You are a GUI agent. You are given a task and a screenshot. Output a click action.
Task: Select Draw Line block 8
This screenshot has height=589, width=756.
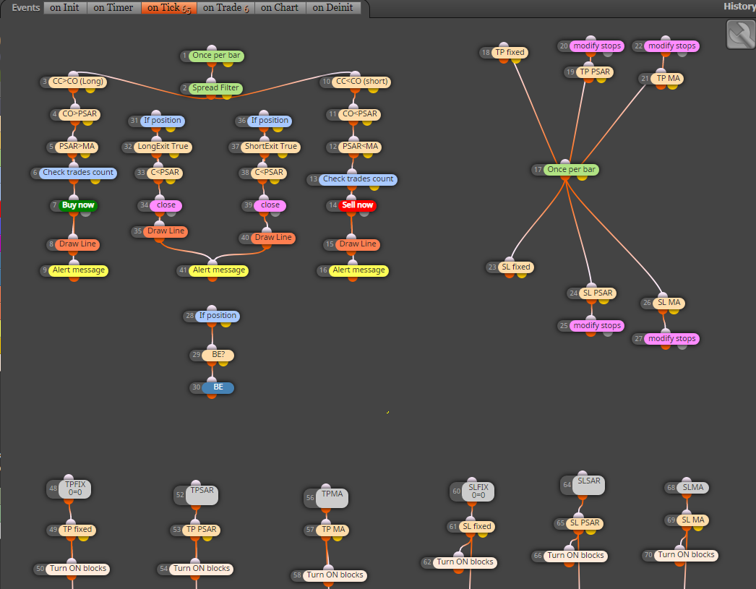(77, 244)
